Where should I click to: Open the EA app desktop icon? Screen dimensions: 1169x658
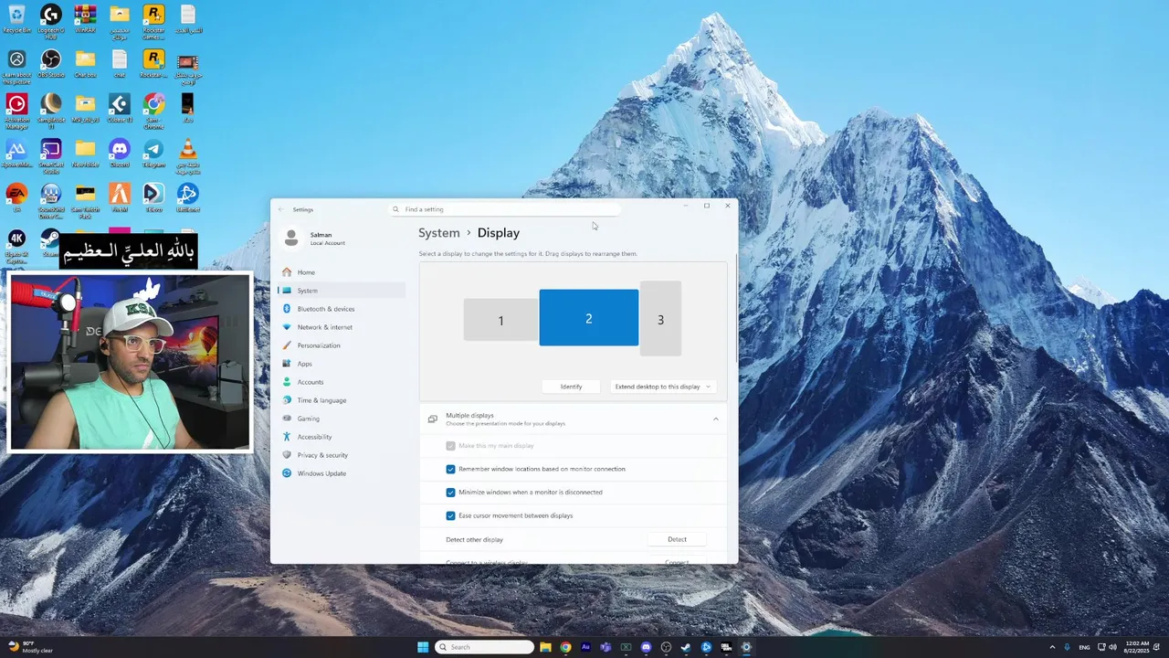click(x=16, y=198)
